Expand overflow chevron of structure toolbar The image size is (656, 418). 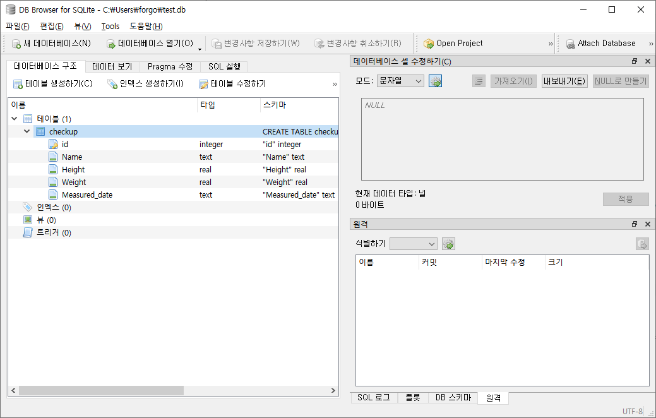(335, 84)
